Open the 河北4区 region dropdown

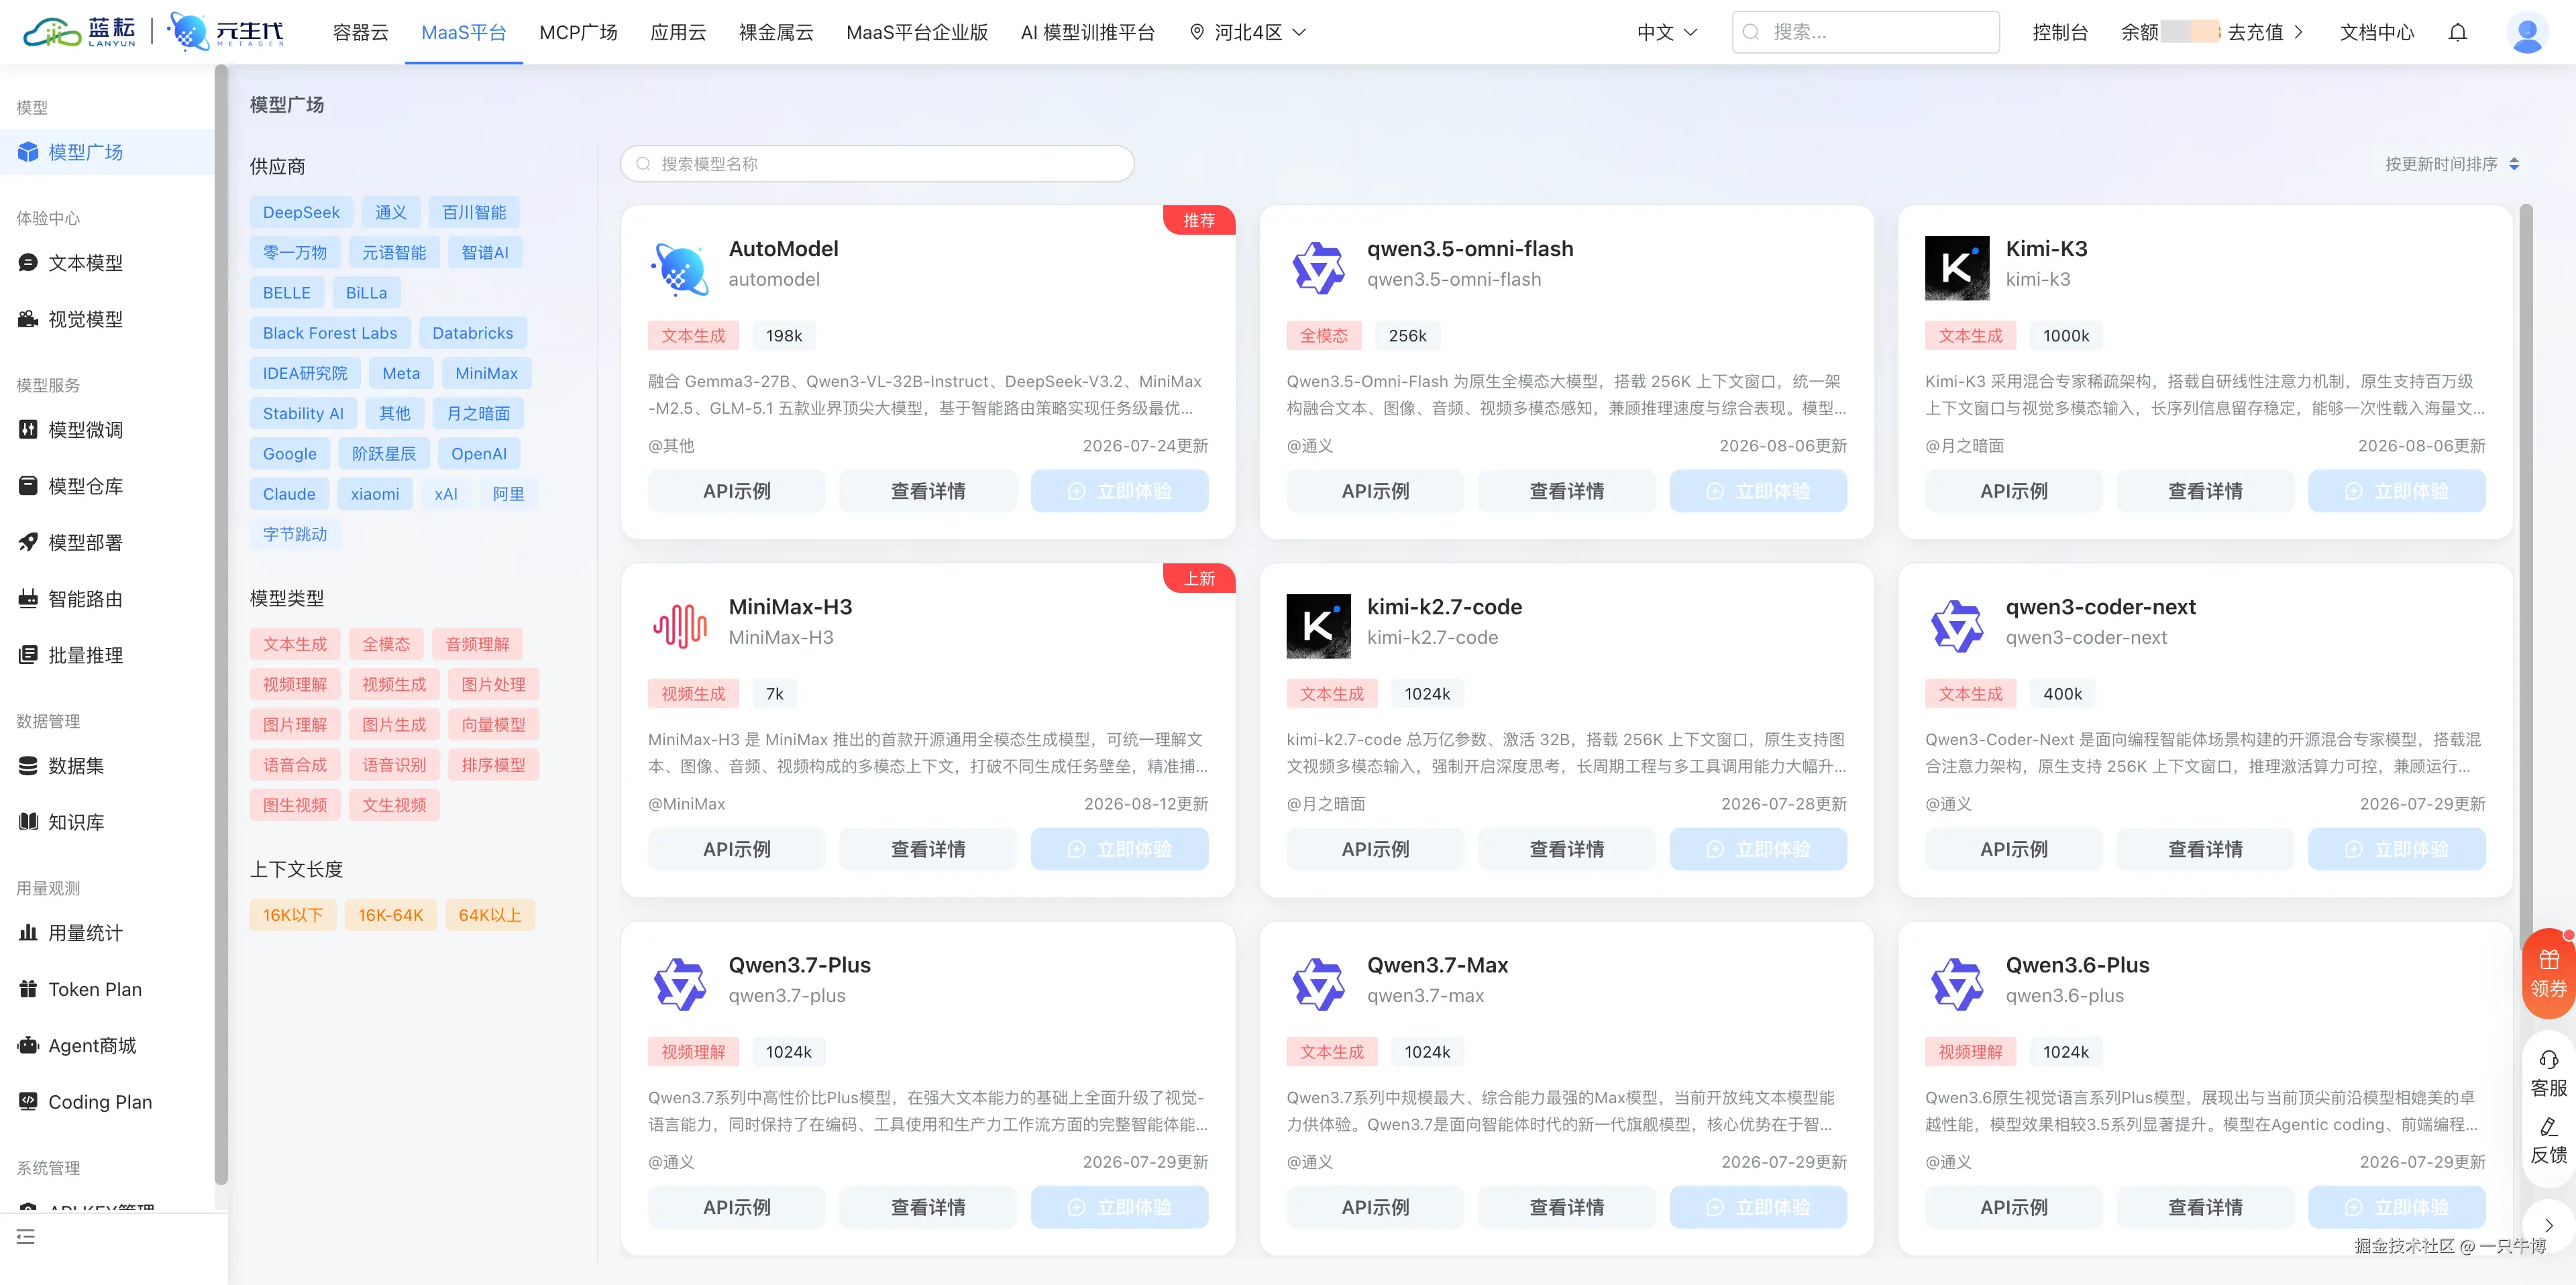pyautogui.click(x=1248, y=32)
